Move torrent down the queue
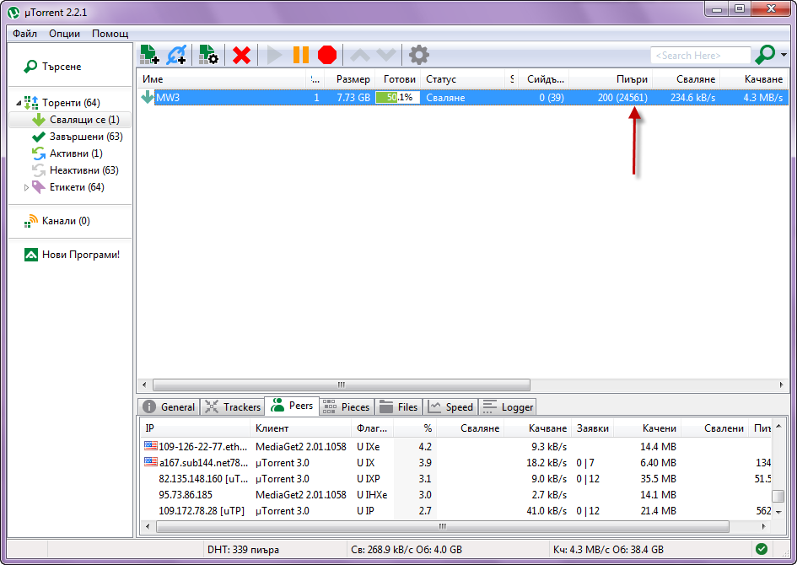797x565 pixels. [385, 55]
